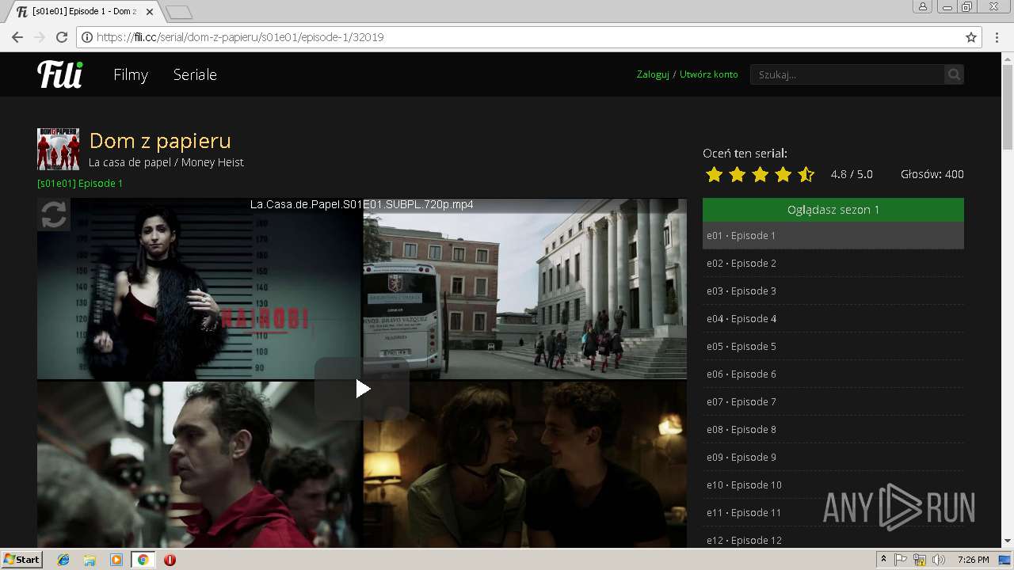Viewport: 1014px width, 570px height.
Task: Show hidden system tray icons
Action: click(x=883, y=560)
